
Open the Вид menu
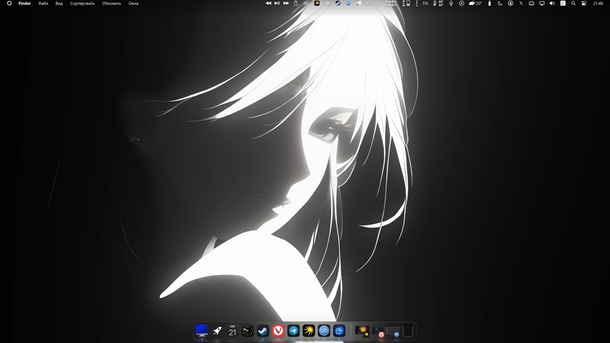[x=59, y=3]
